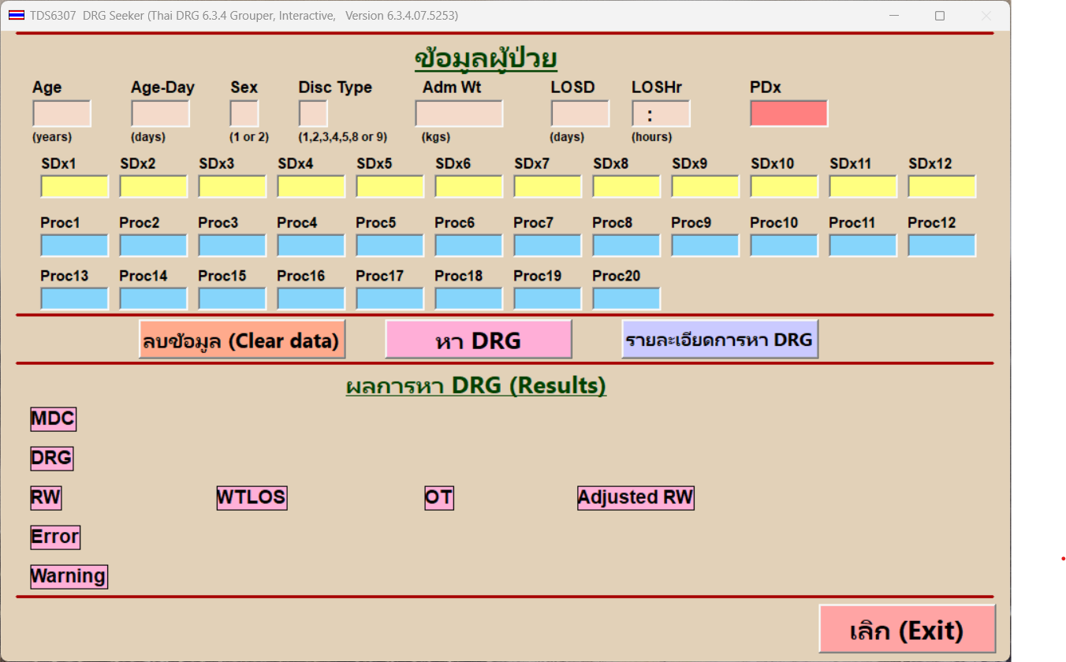
Task: Select the Sex input field
Action: tap(244, 113)
